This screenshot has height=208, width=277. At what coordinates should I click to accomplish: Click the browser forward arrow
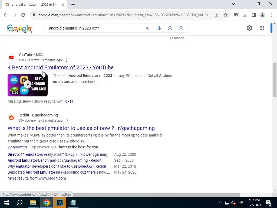coord(15,15)
